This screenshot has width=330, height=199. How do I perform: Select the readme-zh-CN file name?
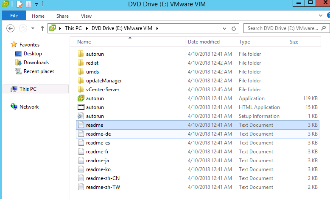pos(103,178)
